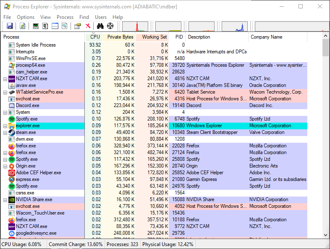Screen dimensions: 330x249
Task: Select the Wacom_TouchUser.exe row
Action: coord(154,213)
